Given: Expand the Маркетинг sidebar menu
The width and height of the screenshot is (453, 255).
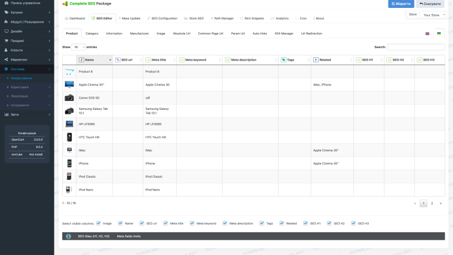Looking at the screenshot, I should click(x=27, y=59).
